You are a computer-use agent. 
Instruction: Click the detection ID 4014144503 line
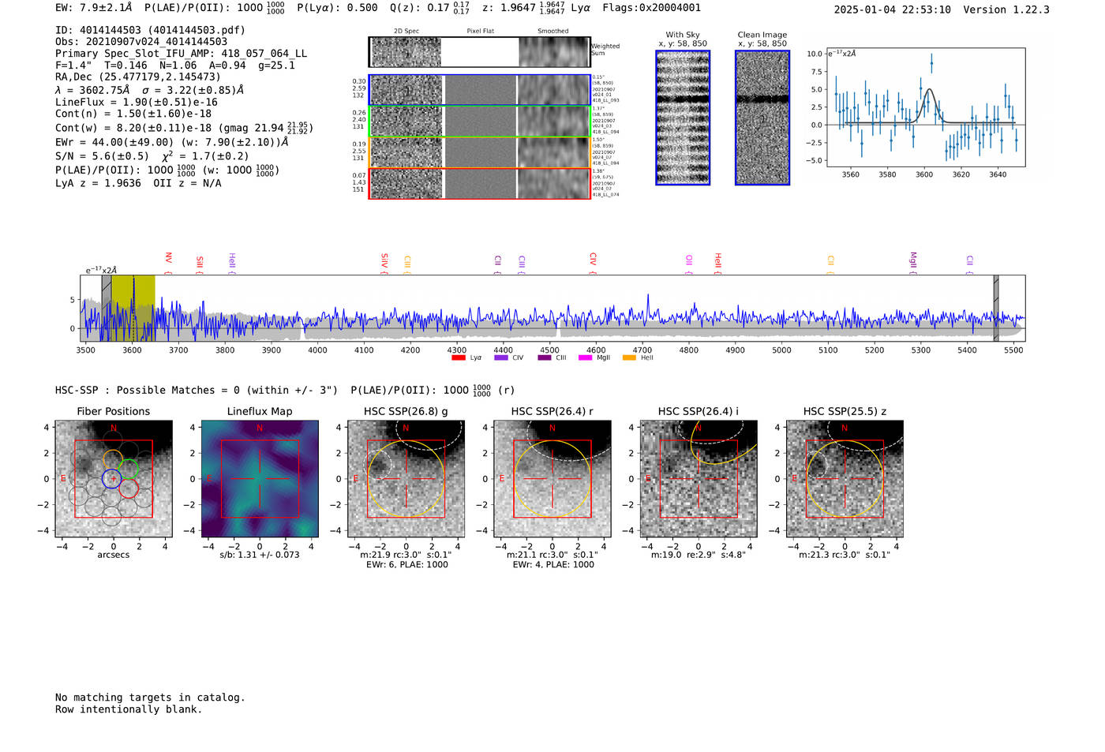(x=150, y=30)
